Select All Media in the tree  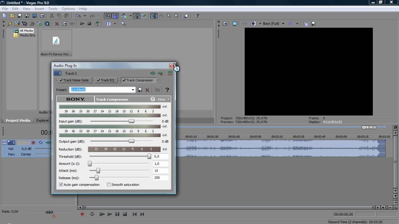pos(26,31)
